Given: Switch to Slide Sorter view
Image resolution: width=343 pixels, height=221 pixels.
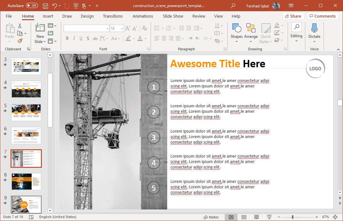Looking at the screenshot, I should click(244, 217).
